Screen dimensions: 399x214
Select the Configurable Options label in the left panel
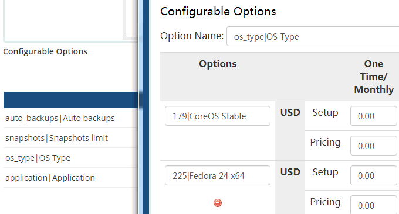tap(45, 51)
